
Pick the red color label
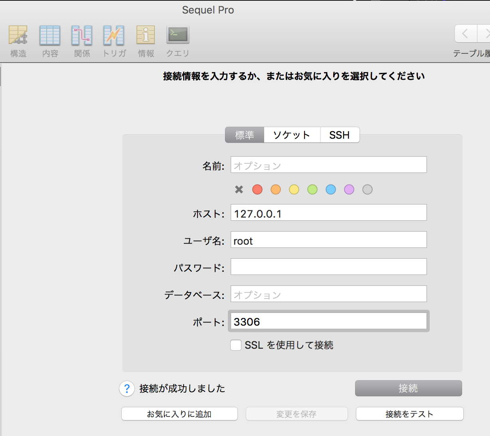pyautogui.click(x=257, y=189)
